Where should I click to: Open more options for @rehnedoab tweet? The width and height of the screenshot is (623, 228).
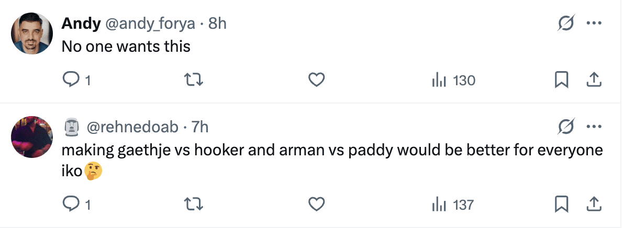pos(593,127)
